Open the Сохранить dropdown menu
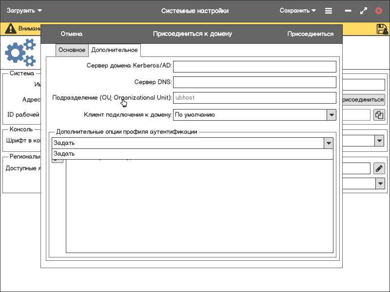The height and width of the screenshot is (292, 390). (297, 11)
